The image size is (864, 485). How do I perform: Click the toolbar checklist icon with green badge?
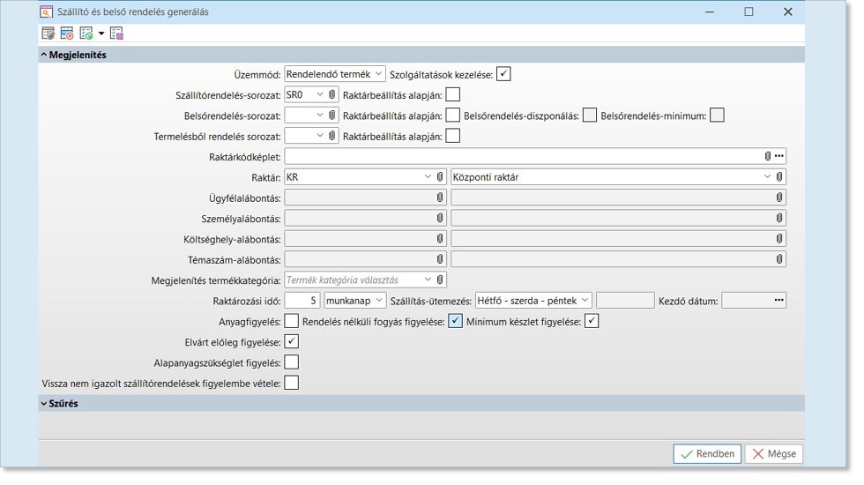(x=86, y=34)
